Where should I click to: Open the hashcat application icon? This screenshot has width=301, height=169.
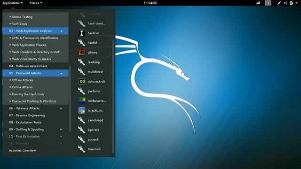81,33
